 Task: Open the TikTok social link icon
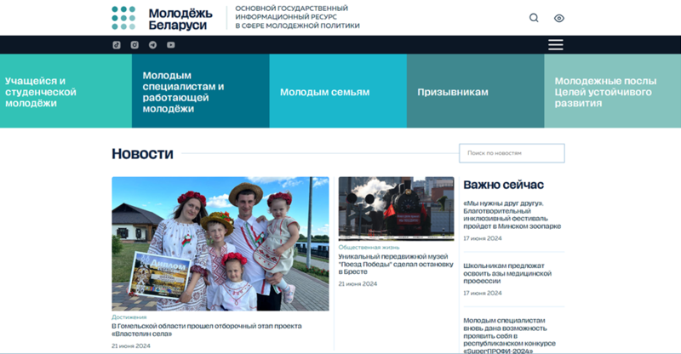point(117,45)
